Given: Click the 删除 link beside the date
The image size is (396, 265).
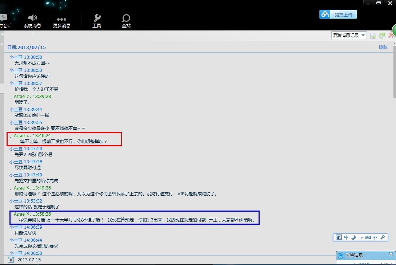Looking at the screenshot, I should [383, 48].
